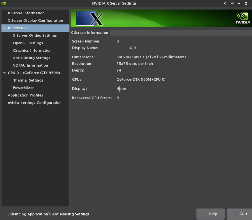This screenshot has width=252, height=220.
Task: Open X Server XVideo Settings
Action: (x=35, y=36)
